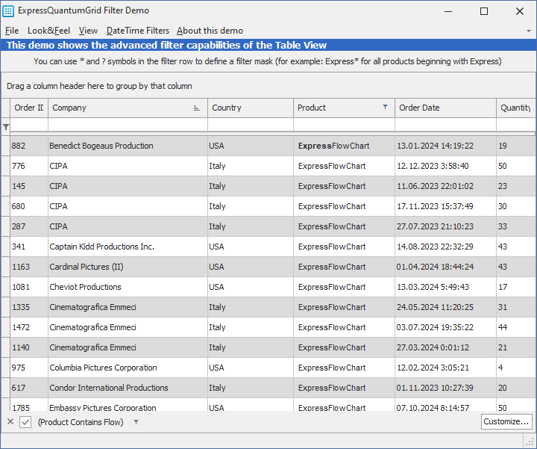Image resolution: width=537 pixels, height=449 pixels.
Task: Click the app grid icon in title bar
Action: click(8, 11)
